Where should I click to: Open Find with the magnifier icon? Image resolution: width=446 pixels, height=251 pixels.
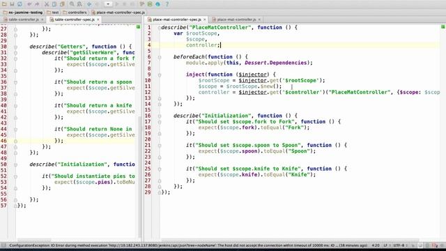tap(72, 4)
